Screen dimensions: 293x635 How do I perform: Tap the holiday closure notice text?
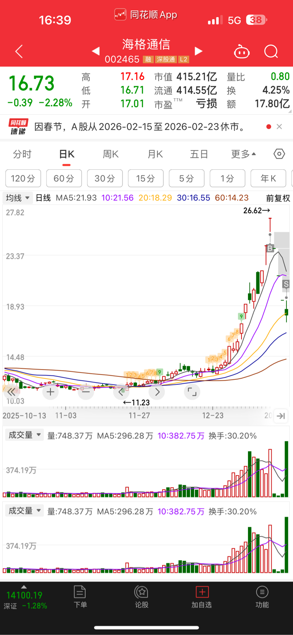pos(141,127)
